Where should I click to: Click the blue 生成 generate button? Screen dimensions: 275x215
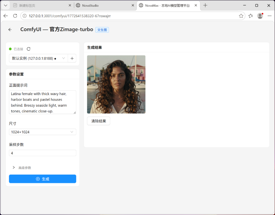click(43, 179)
